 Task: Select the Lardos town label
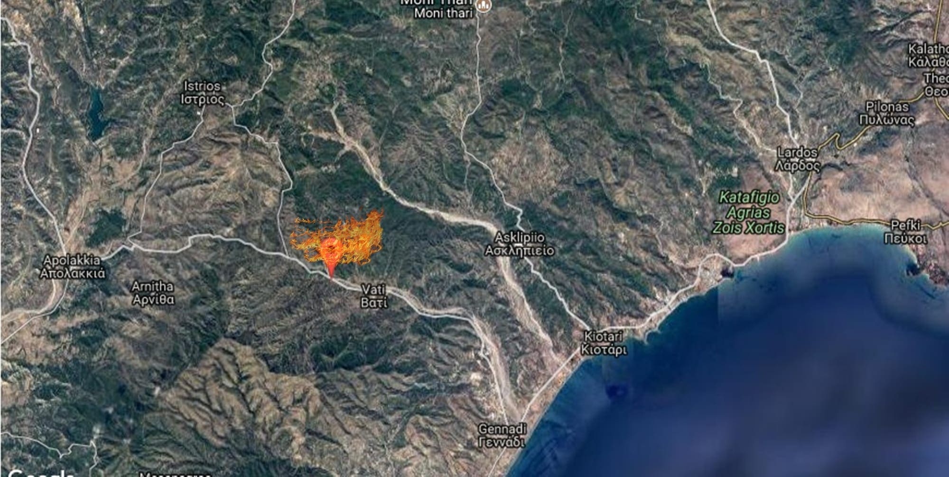(x=798, y=159)
